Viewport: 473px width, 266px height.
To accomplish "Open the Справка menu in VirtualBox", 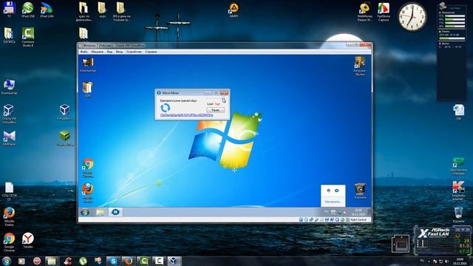I will [x=151, y=52].
